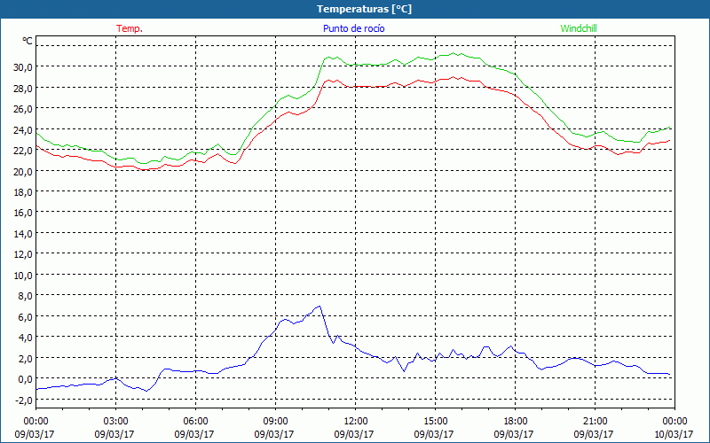Image resolution: width=710 pixels, height=443 pixels.
Task: Click the "21:00" time label on x-axis
Action: tap(595, 422)
